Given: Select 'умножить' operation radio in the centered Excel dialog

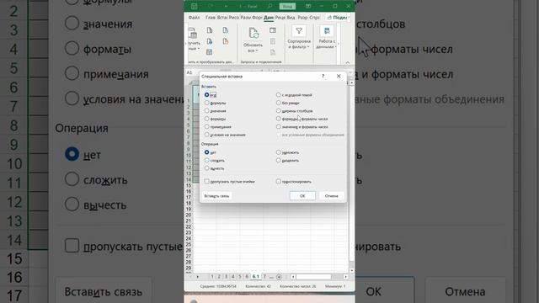Looking at the screenshot, I should tap(279, 152).
